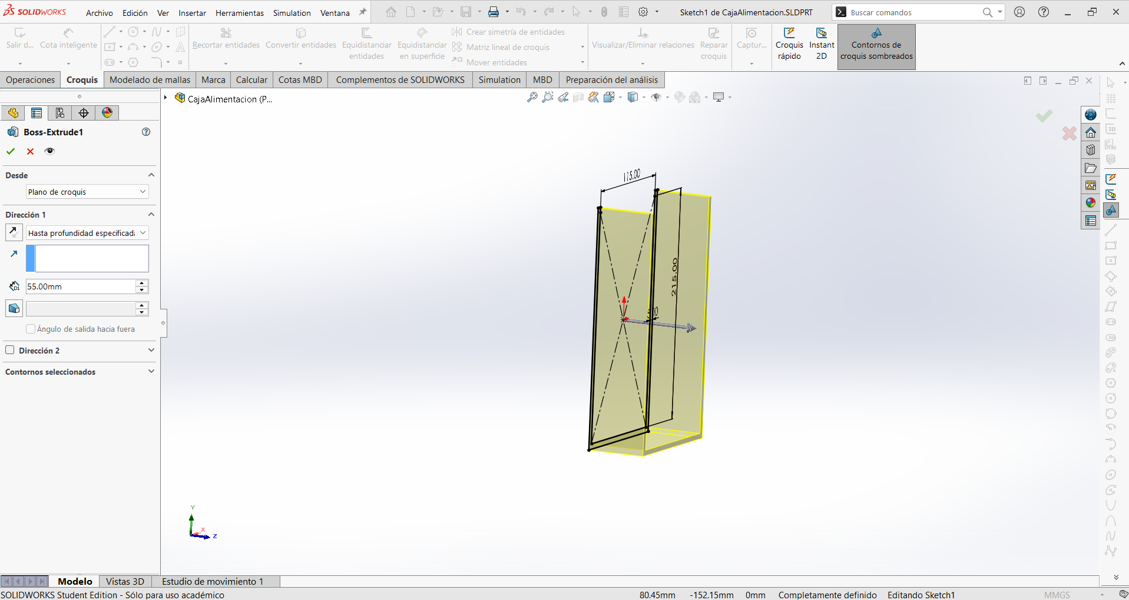Toggle Contornos de croquis sombreados

(876, 46)
